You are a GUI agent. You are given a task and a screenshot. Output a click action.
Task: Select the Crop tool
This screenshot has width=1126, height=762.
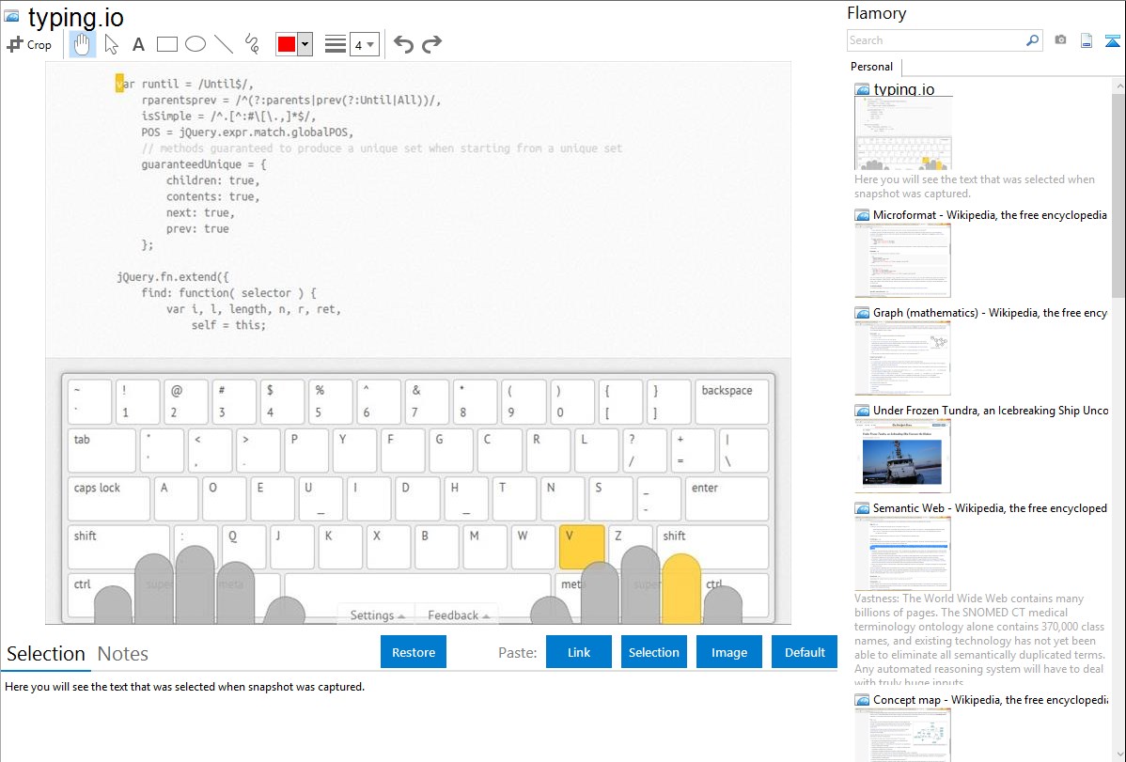tap(29, 44)
